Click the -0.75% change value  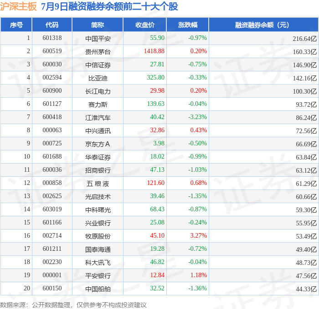[x=197, y=64]
